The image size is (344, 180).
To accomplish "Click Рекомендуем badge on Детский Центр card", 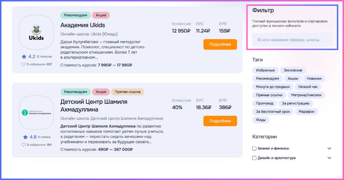I will coord(76,92).
